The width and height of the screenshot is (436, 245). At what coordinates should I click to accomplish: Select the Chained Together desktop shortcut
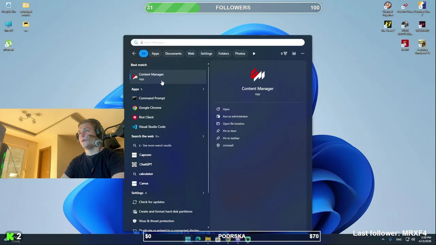[x=388, y=9]
